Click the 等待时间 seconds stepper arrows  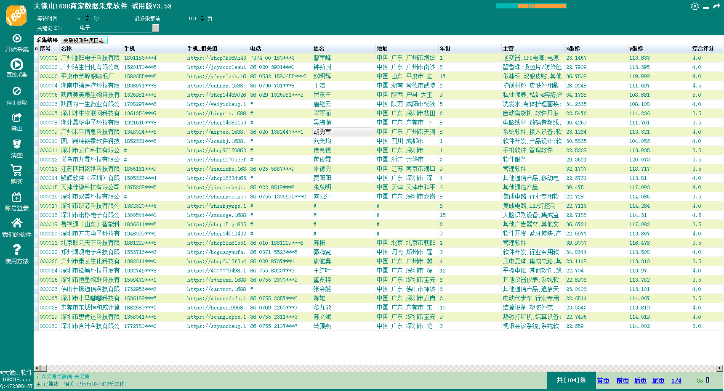[87, 18]
